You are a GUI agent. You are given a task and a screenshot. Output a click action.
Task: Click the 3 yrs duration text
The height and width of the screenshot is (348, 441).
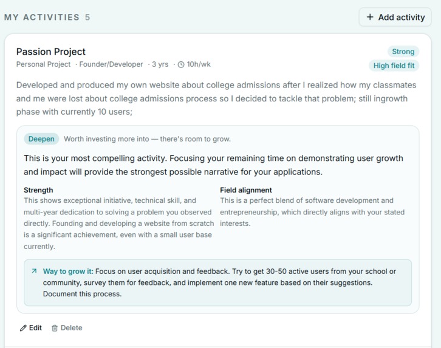pos(160,64)
